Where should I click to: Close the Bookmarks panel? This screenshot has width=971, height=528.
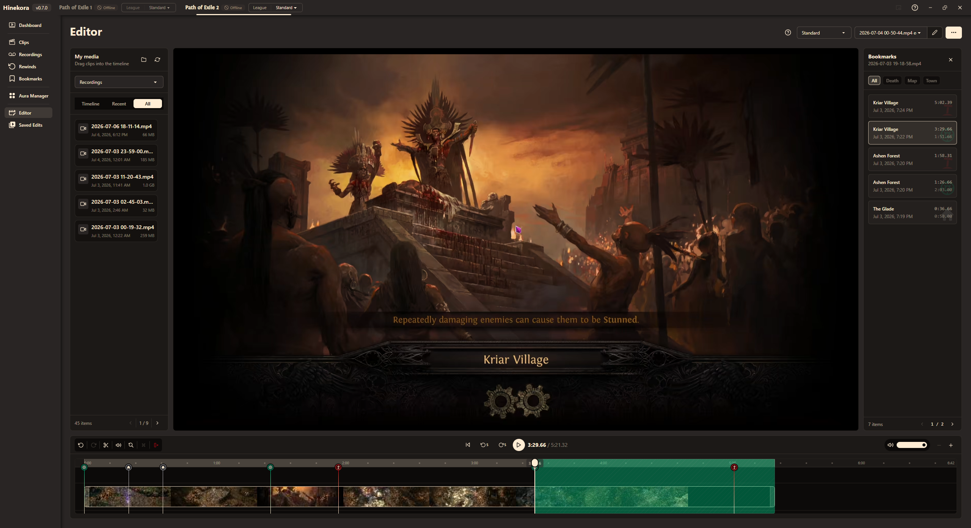click(x=951, y=60)
